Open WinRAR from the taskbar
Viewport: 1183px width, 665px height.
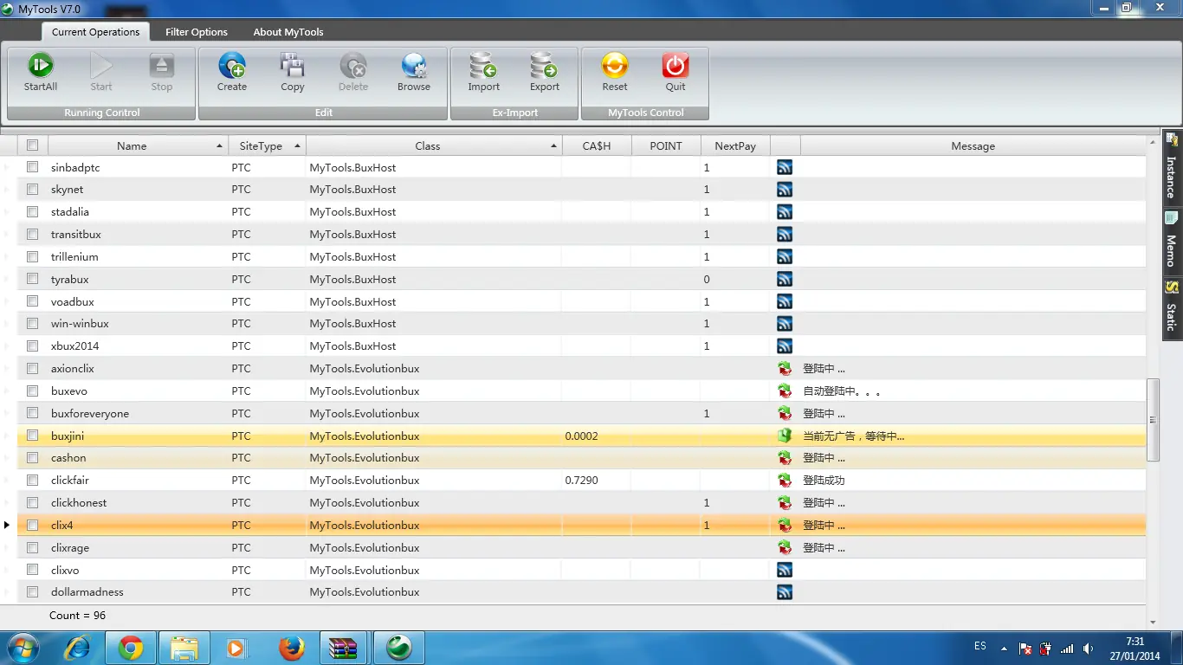[345, 648]
